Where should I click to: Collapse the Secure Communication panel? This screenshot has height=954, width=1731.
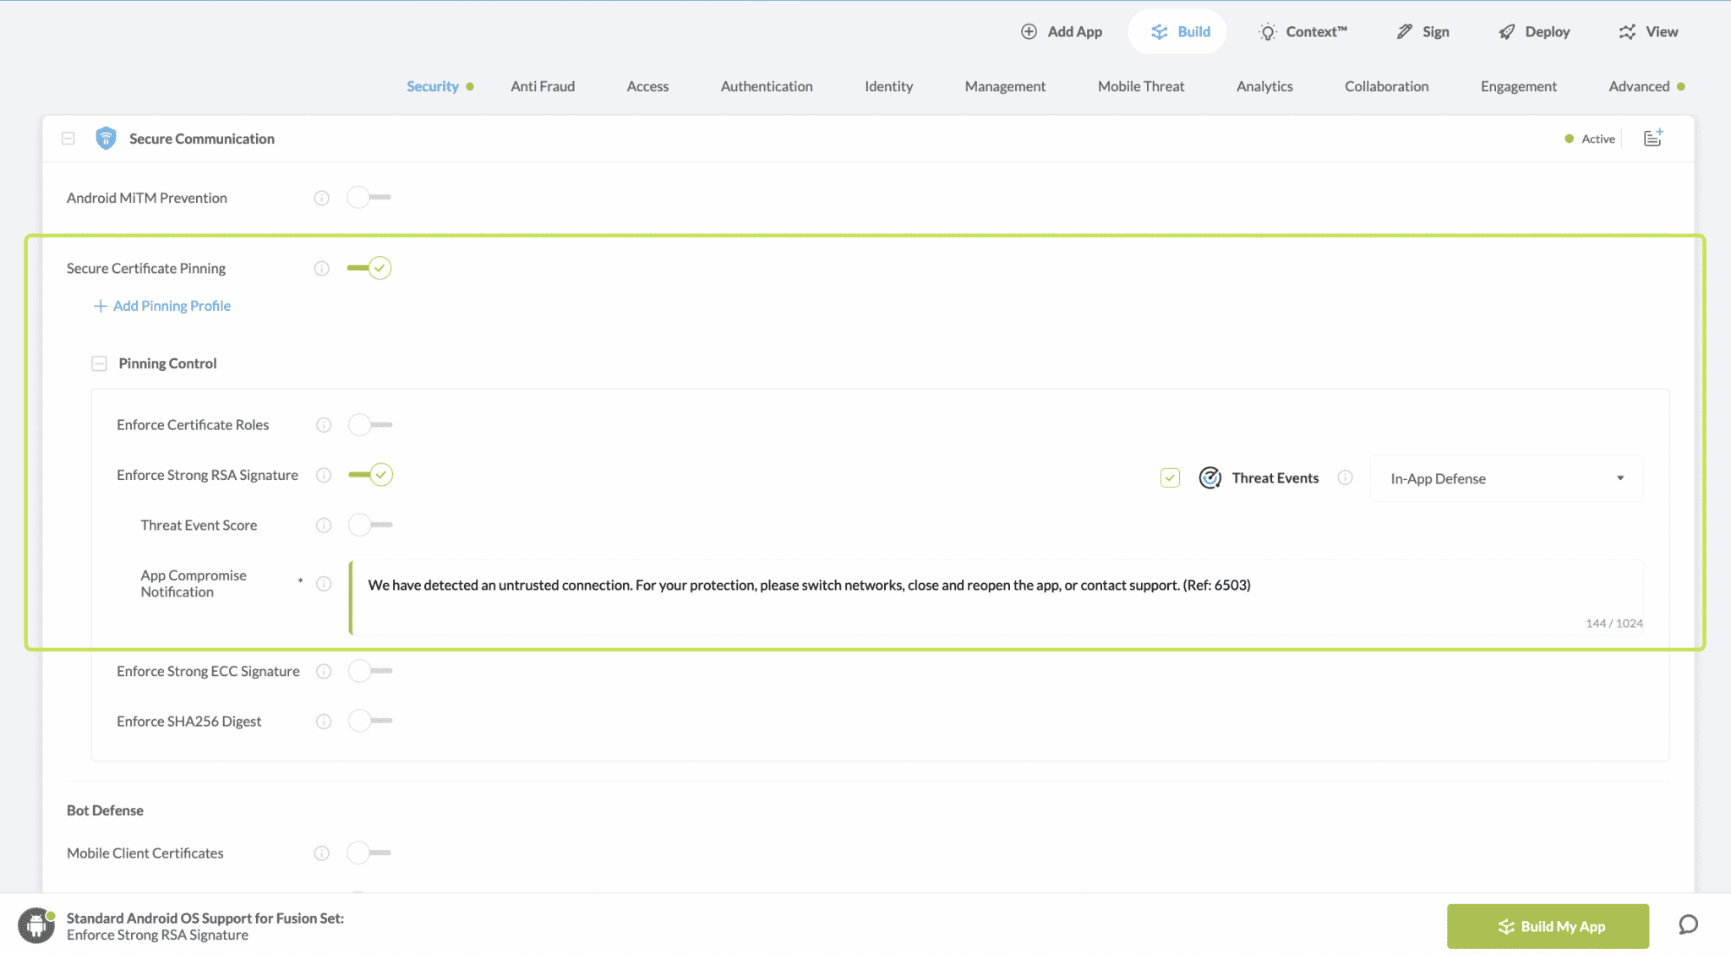point(68,138)
